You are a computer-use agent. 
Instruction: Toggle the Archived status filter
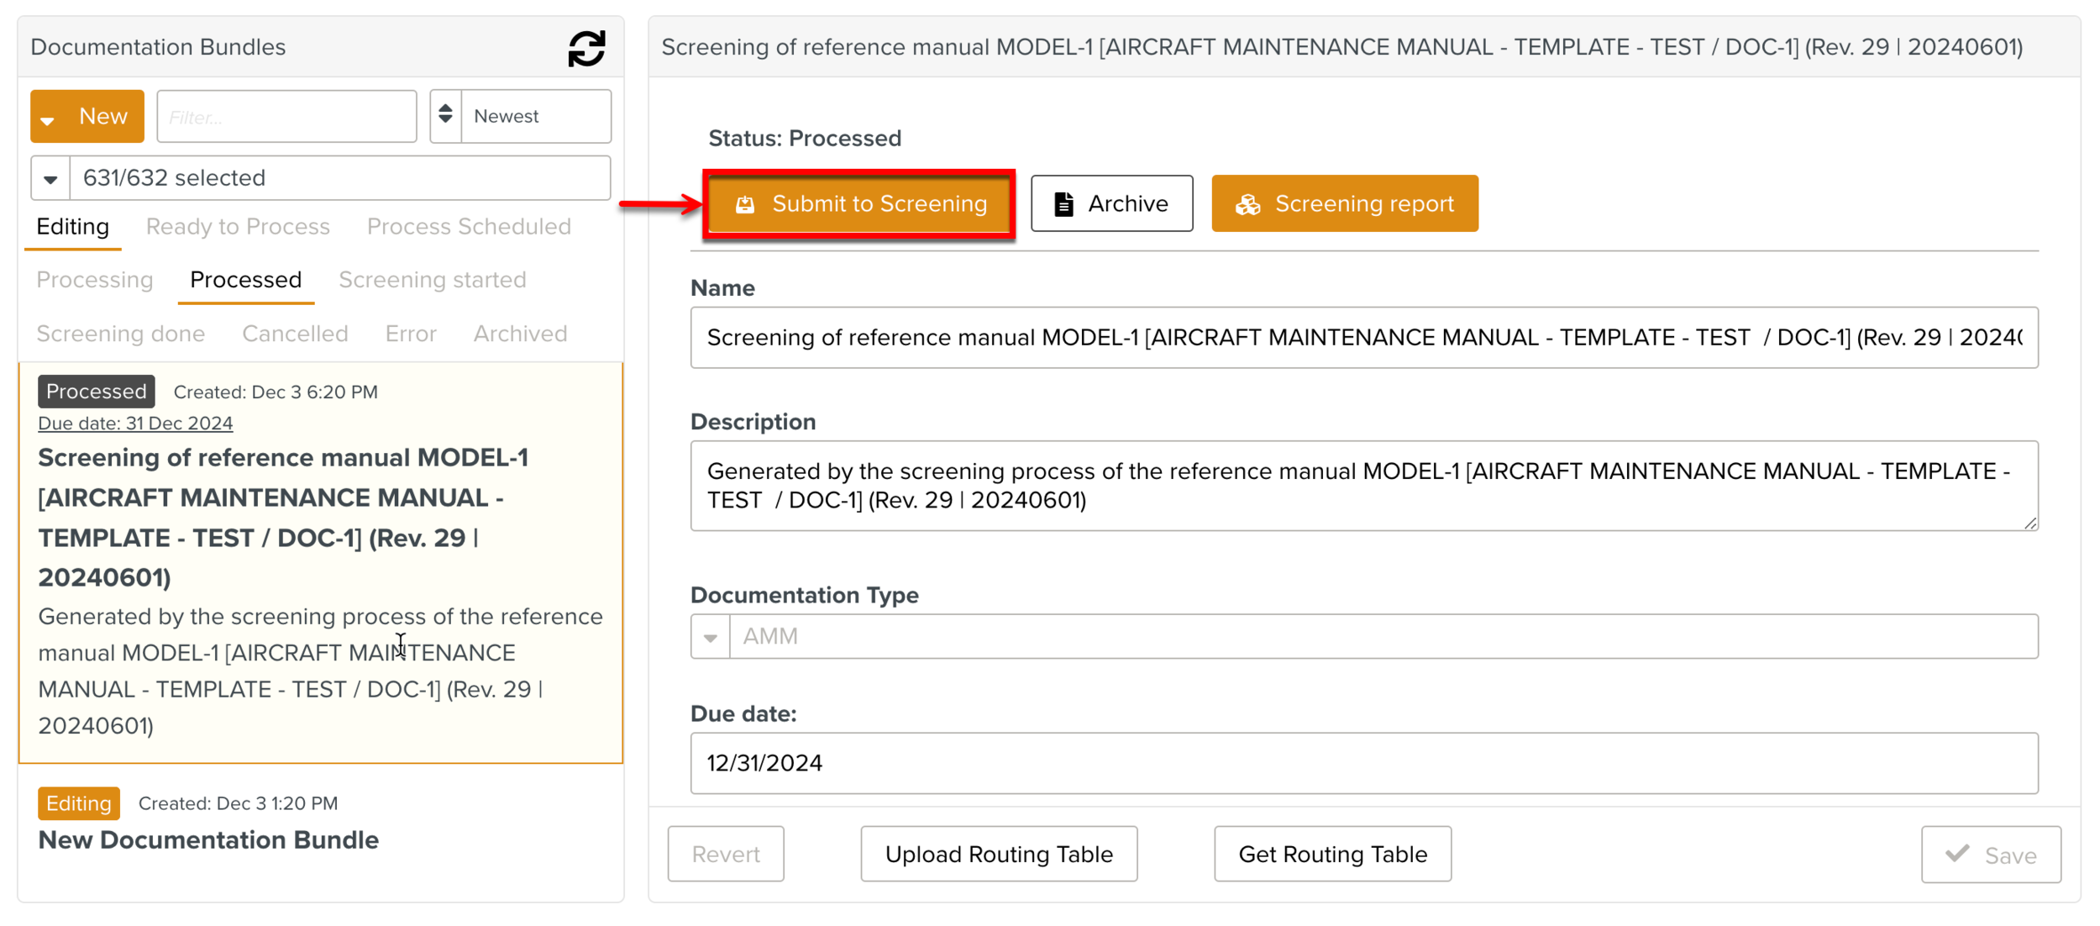tap(520, 334)
